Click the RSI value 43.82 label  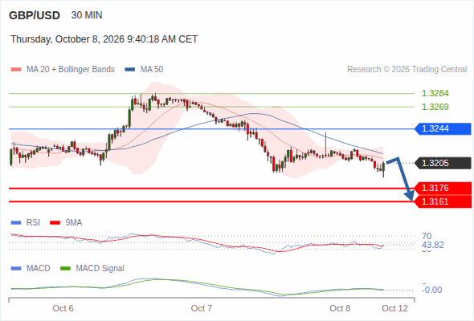[x=433, y=245]
